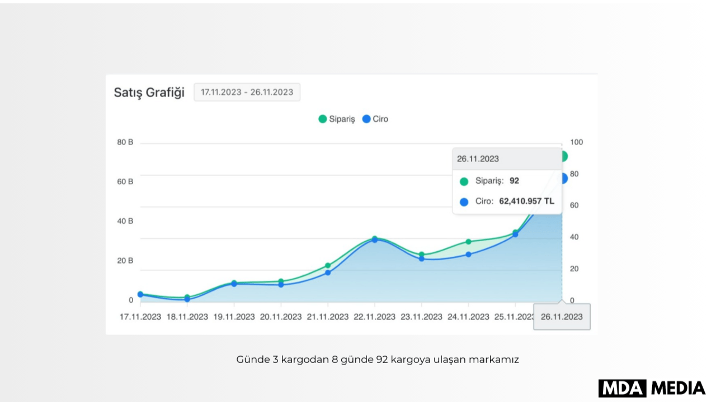Screen dimensions: 716x402
Task: Click the green Sipariş legend dot
Action: coord(322,119)
